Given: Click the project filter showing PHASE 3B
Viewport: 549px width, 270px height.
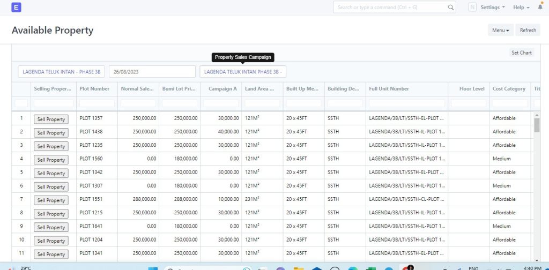Looking at the screenshot, I should click(x=61, y=72).
